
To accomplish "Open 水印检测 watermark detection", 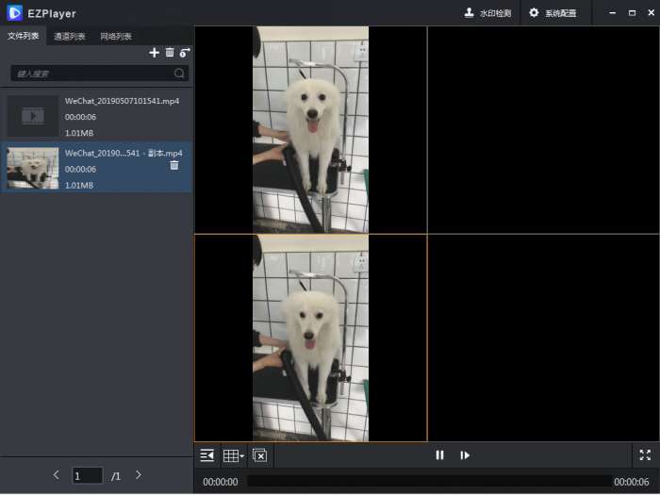I will coord(488,13).
